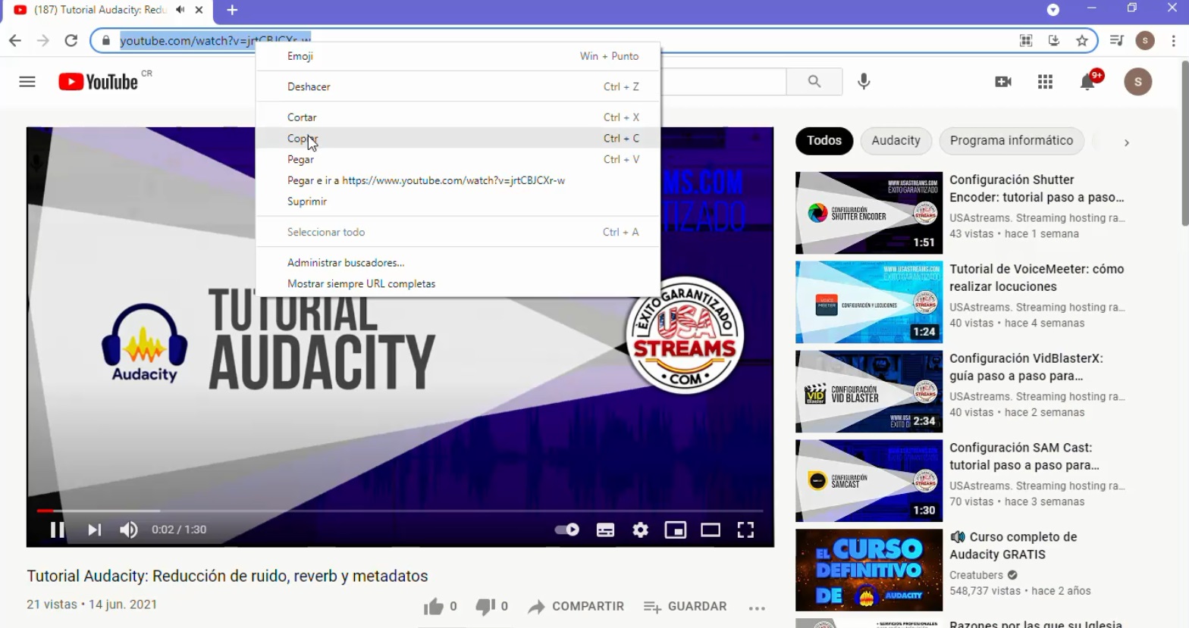Open the YouTube apps grid
The width and height of the screenshot is (1189, 628).
click(x=1045, y=82)
